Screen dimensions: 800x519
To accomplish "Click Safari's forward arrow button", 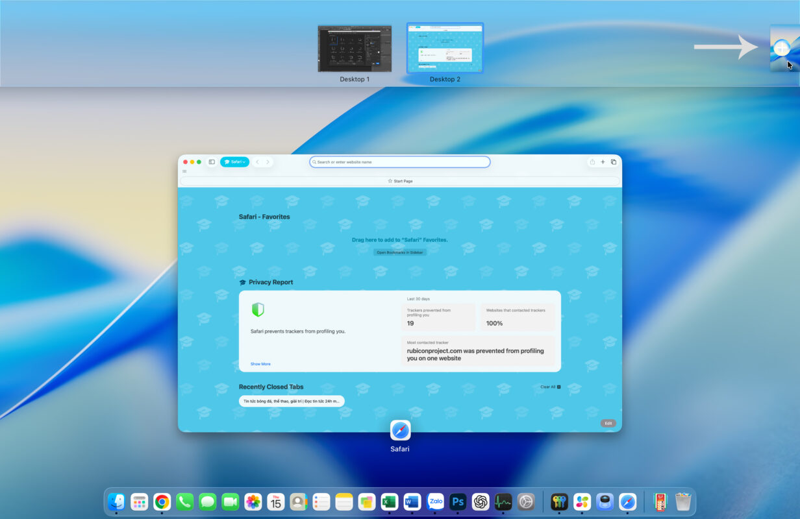I will coord(268,162).
